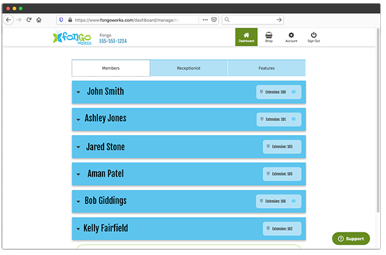Click the Fongo Works logo

coord(72,37)
